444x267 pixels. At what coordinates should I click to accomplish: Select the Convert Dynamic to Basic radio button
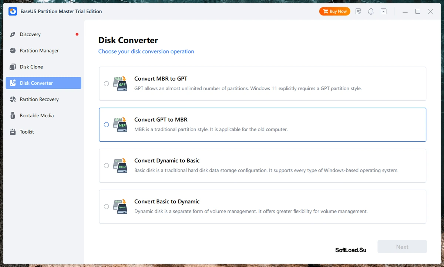coord(107,166)
